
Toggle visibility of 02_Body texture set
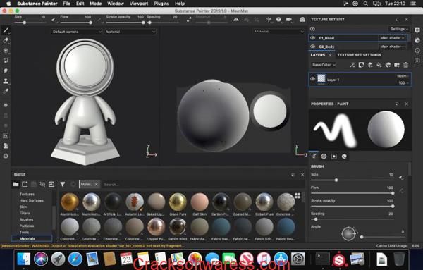click(x=312, y=47)
